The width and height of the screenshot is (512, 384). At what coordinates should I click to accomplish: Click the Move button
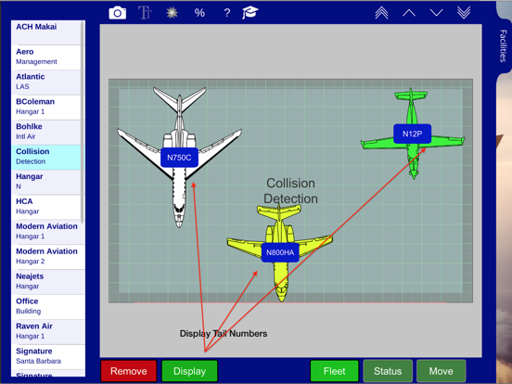[442, 371]
